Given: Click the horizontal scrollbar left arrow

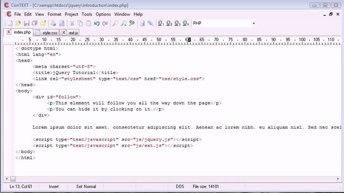Looking at the screenshot, I should tap(7, 179).
